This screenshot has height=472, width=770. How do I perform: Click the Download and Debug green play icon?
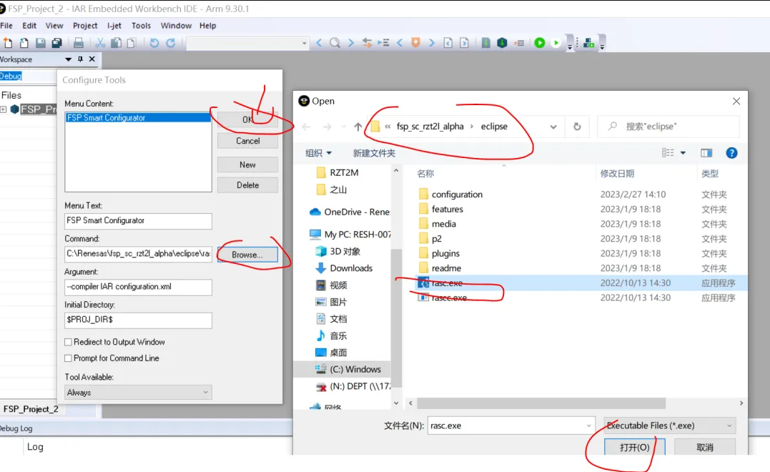(x=539, y=43)
